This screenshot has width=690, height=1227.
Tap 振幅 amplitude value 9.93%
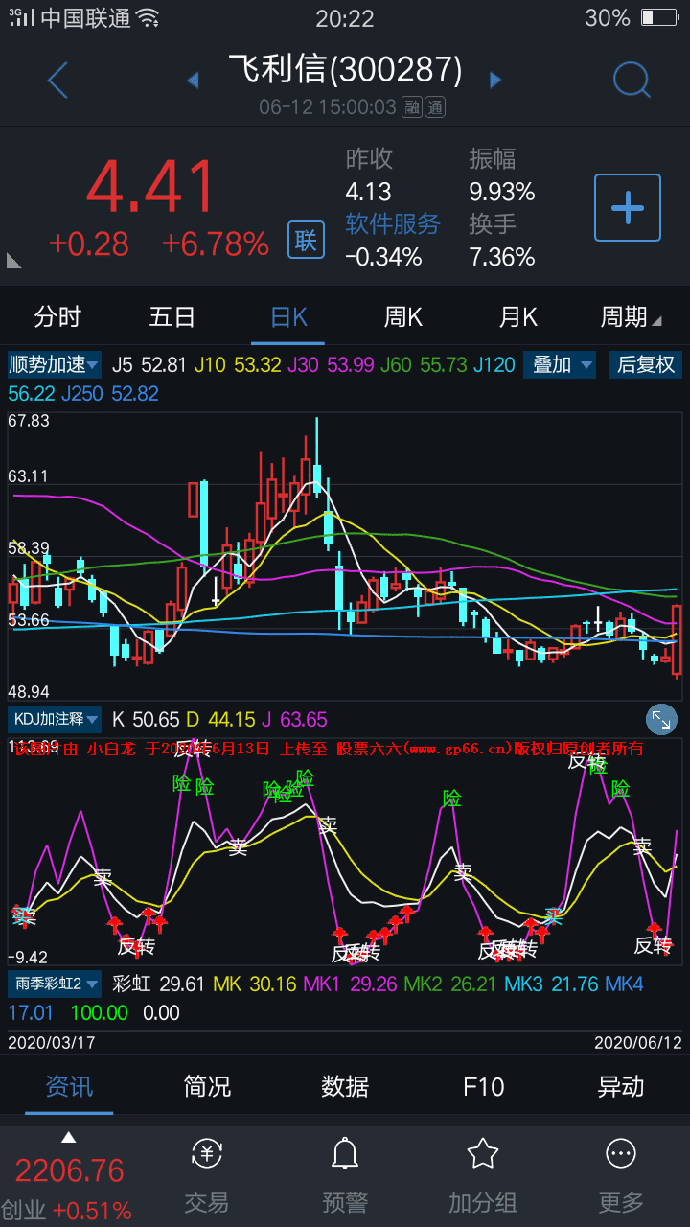502,191
